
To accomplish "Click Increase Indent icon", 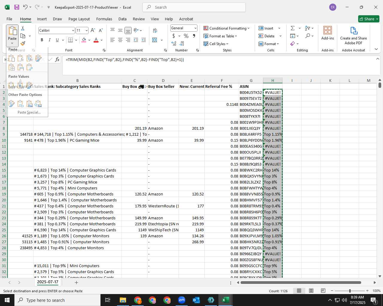I will [x=144, y=40].
